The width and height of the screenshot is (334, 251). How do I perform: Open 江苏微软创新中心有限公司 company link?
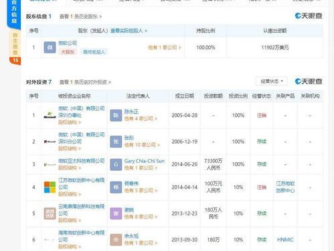82,184
